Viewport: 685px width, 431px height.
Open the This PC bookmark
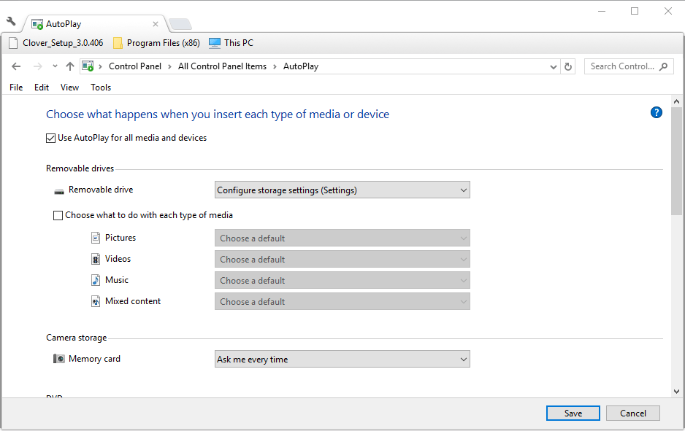point(231,43)
